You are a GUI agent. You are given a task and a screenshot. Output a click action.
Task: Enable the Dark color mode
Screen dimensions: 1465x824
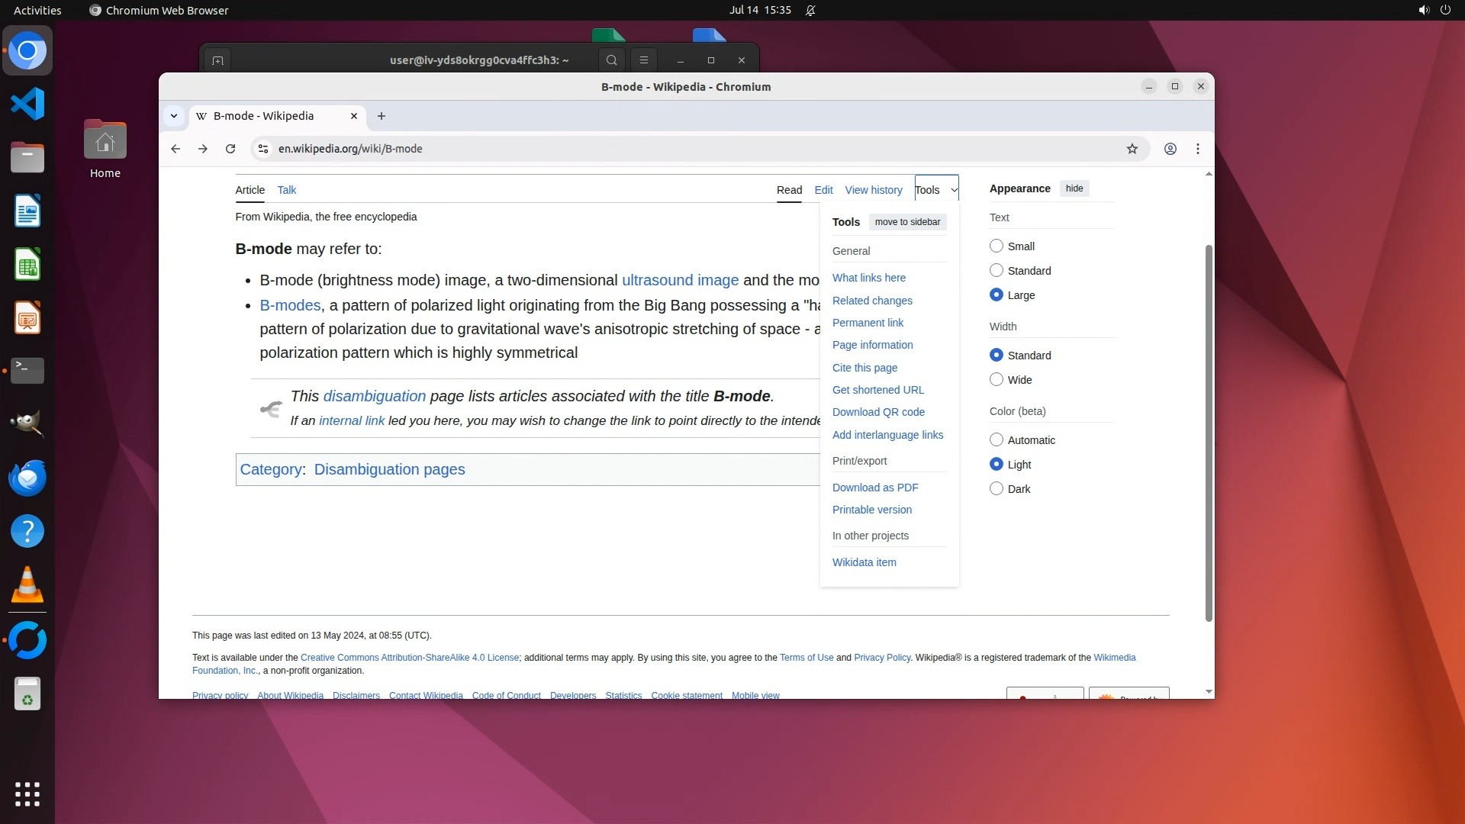(x=997, y=489)
